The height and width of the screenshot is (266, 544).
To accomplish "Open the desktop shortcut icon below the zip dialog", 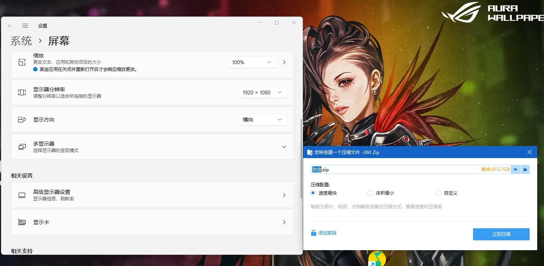I will pyautogui.click(x=377, y=259).
